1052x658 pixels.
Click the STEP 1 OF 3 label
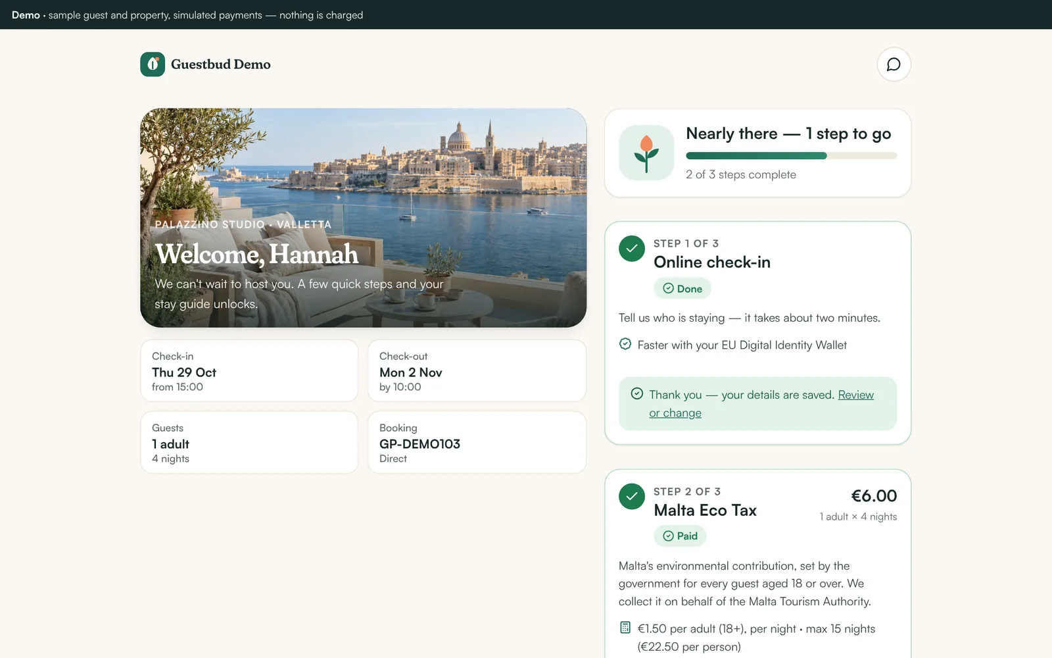point(686,243)
